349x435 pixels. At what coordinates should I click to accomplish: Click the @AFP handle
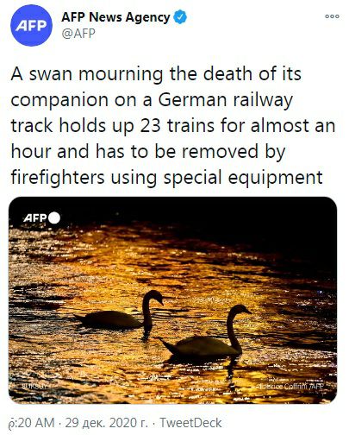pos(78,34)
